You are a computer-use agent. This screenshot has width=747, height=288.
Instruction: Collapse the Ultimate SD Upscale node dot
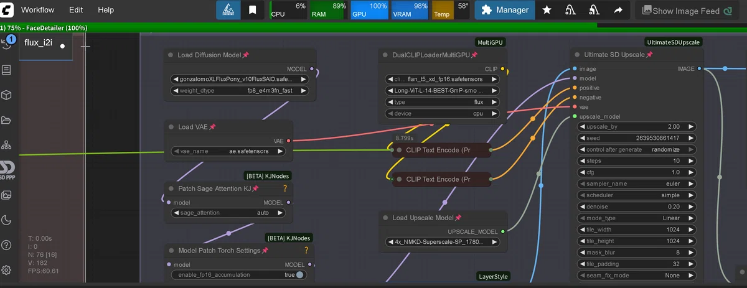click(x=576, y=55)
